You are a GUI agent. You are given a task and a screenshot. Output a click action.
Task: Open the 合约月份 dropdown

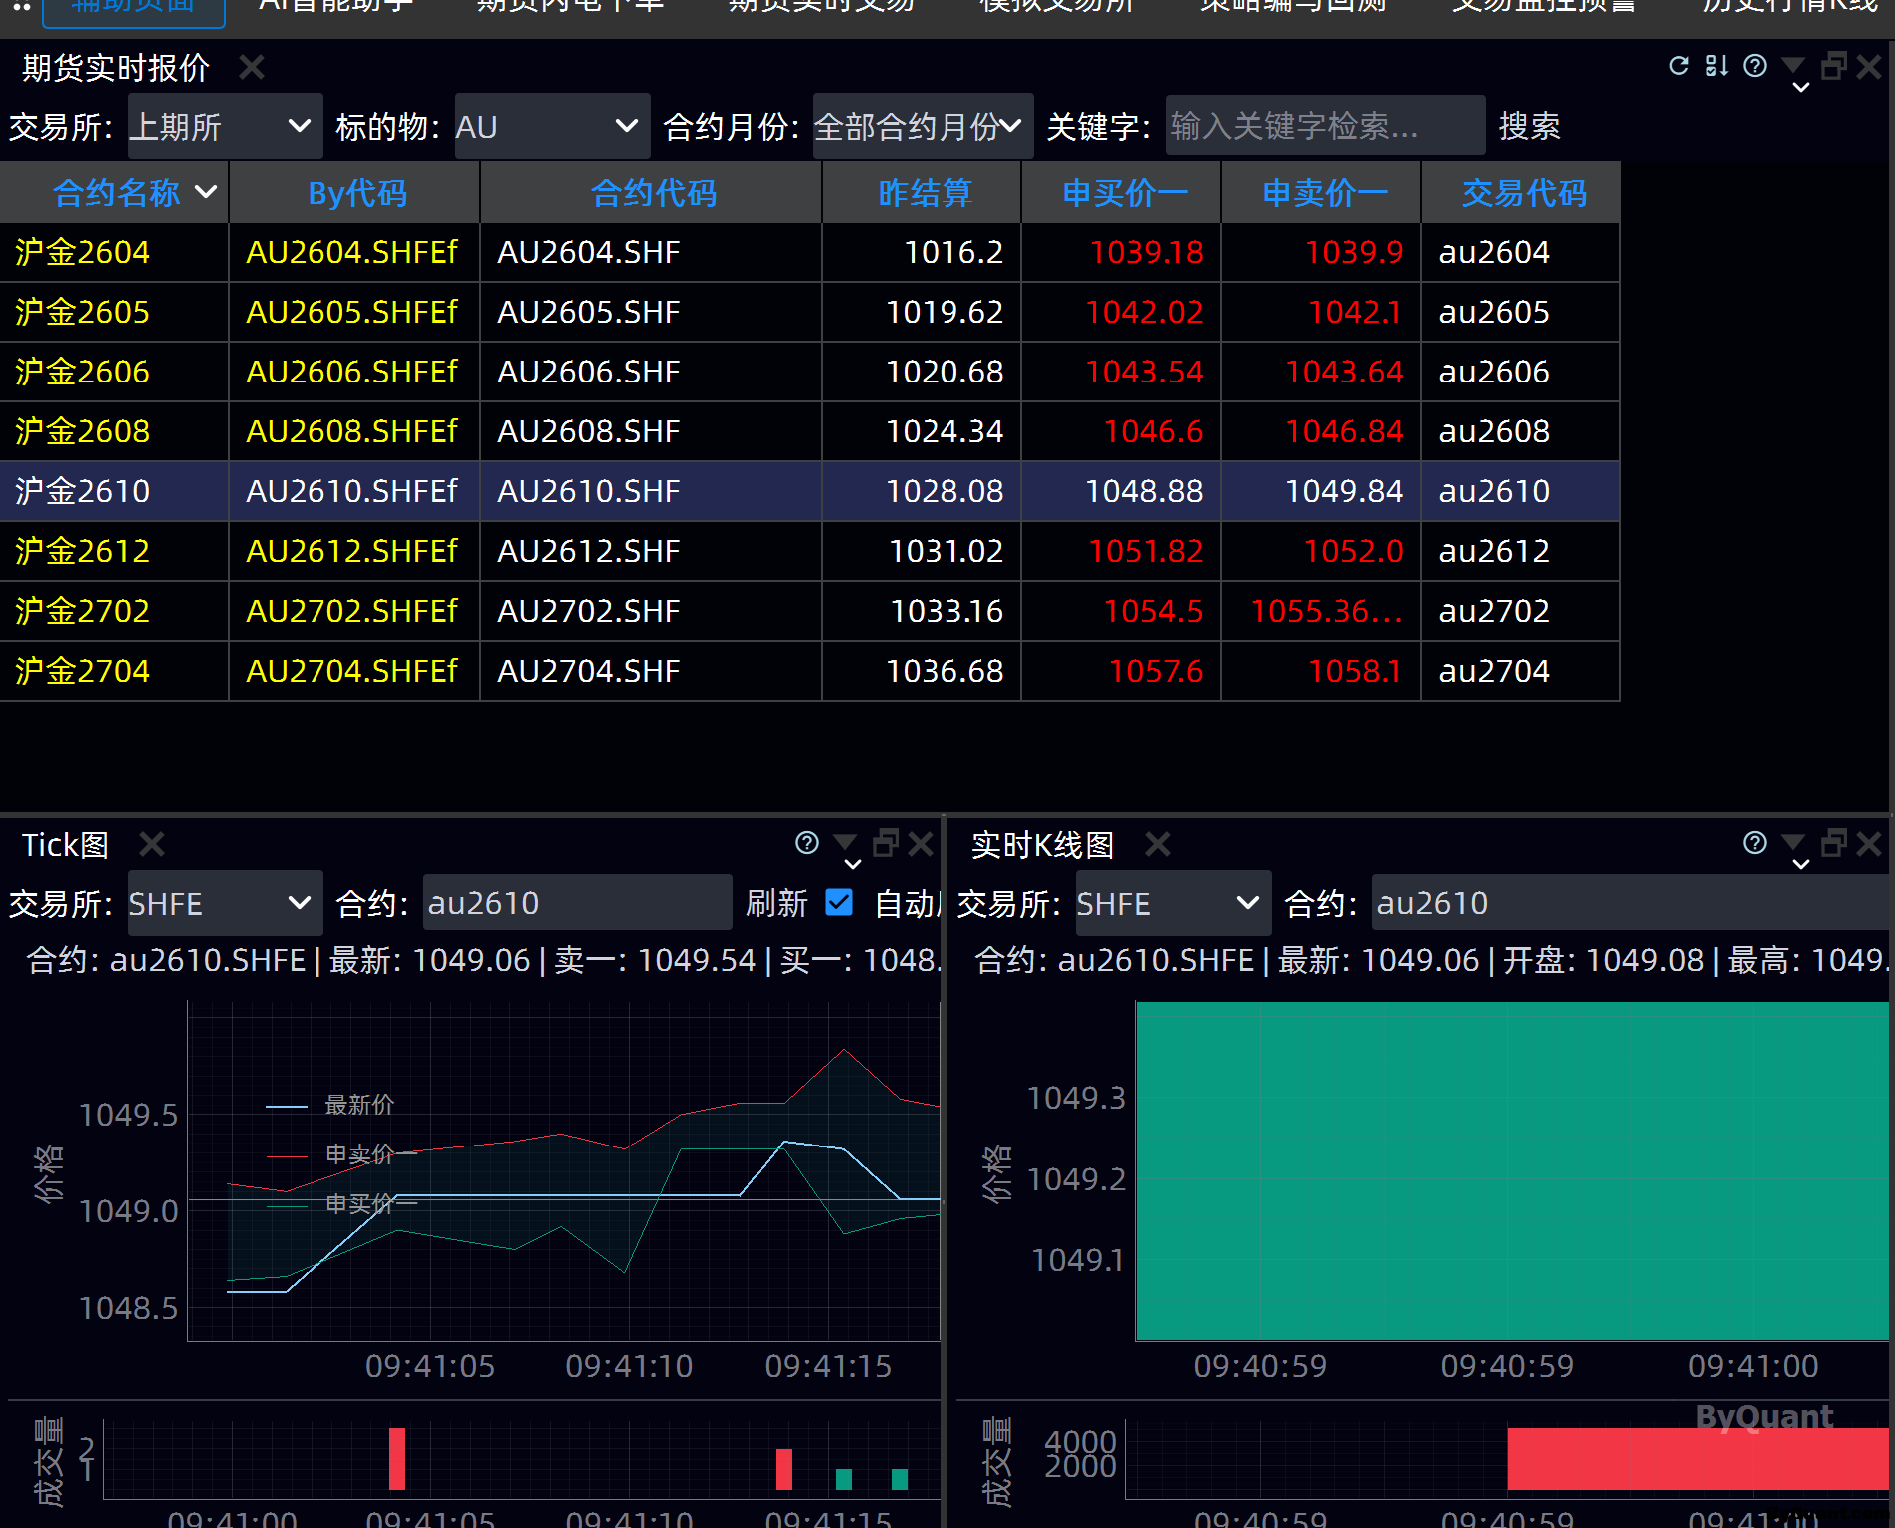click(x=922, y=127)
